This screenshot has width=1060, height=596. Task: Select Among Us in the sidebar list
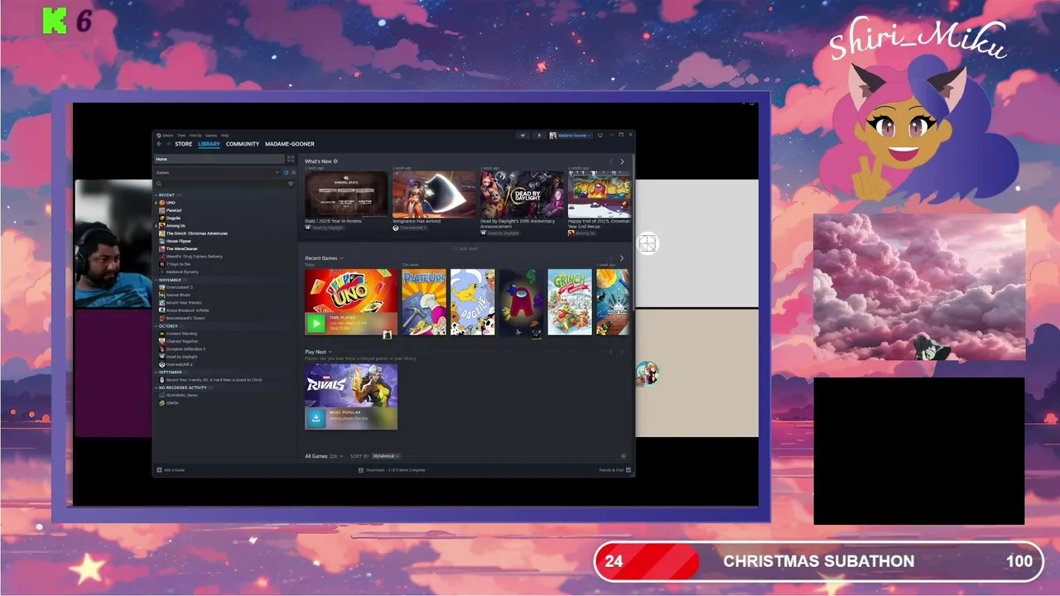[x=176, y=226]
